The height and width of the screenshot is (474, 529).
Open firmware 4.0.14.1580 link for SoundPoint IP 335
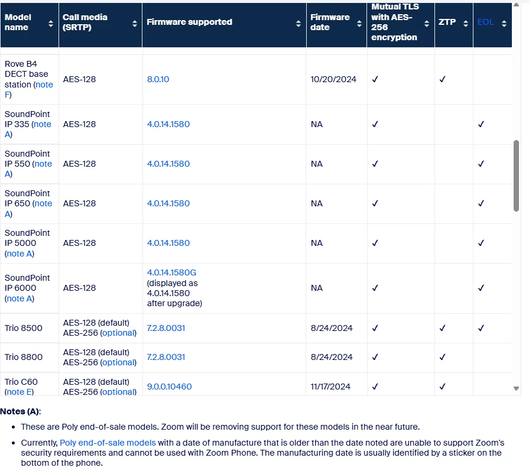coord(168,124)
